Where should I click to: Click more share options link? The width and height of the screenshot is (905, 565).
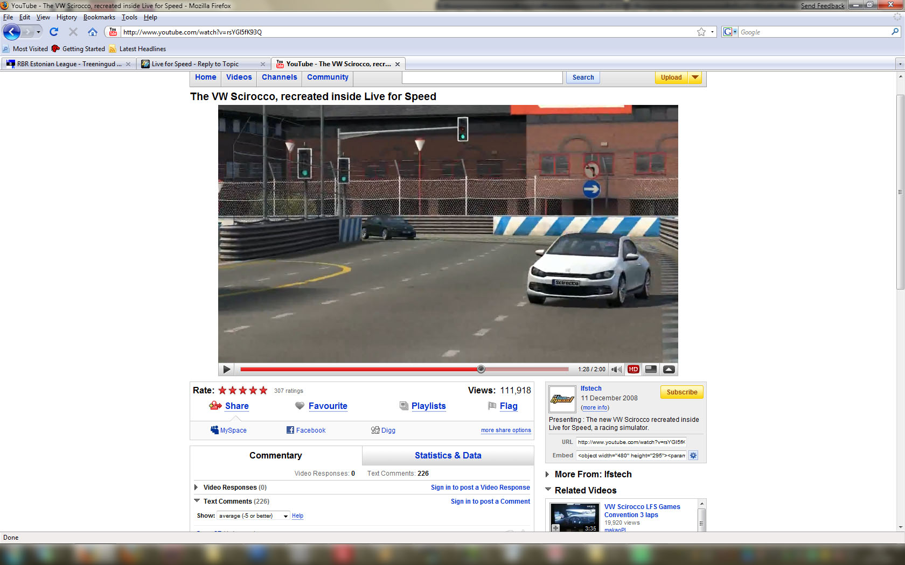506,430
